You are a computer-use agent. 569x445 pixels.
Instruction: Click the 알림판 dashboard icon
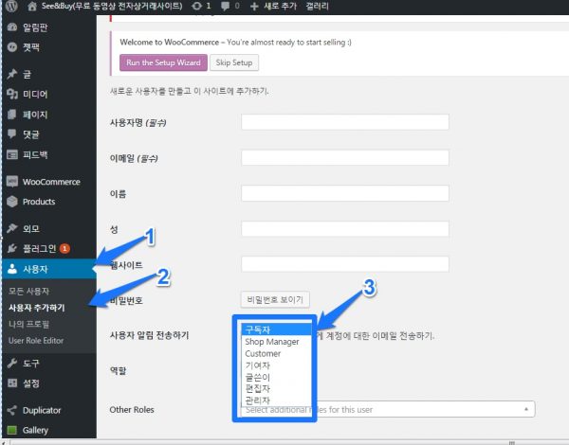click(x=12, y=27)
